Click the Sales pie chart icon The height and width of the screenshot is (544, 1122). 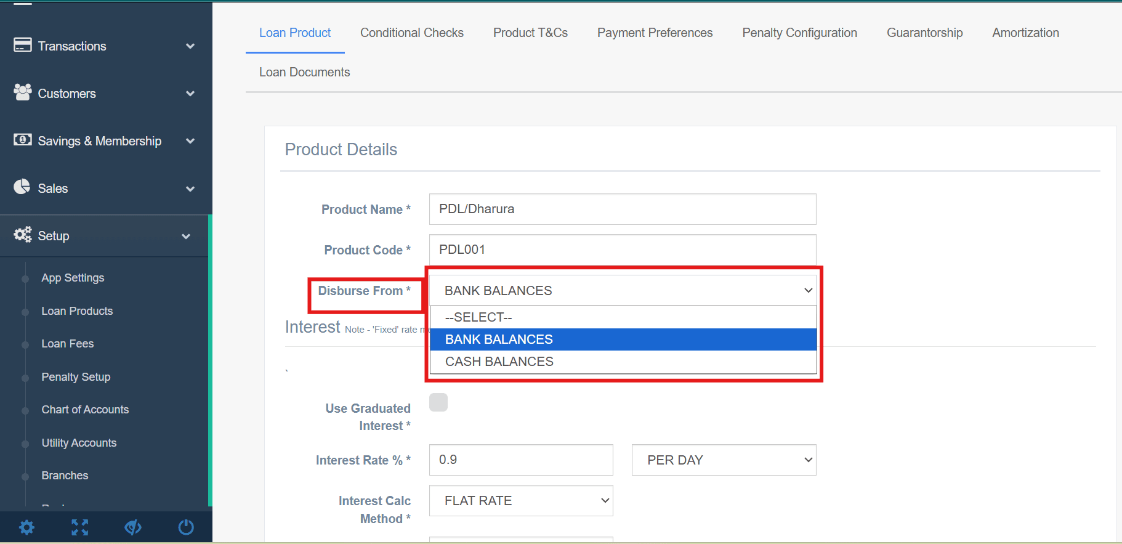point(22,187)
